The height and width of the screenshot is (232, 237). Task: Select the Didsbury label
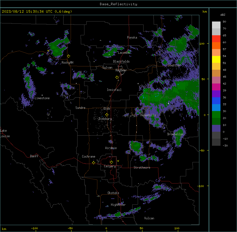point(105,119)
